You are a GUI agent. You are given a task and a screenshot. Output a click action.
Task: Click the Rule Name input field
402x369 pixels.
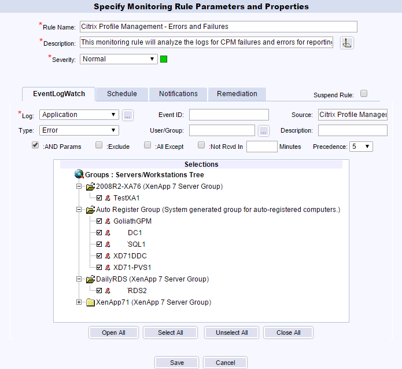[219, 27]
